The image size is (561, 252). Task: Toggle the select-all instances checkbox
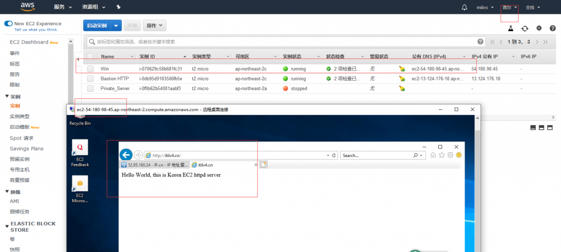[90, 56]
